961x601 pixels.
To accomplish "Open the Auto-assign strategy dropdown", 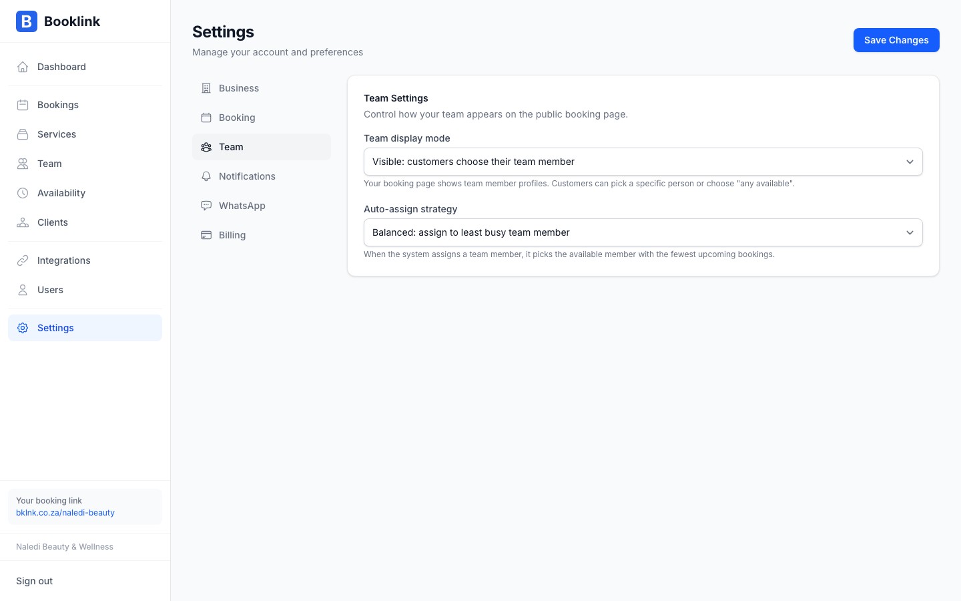I will tap(643, 232).
